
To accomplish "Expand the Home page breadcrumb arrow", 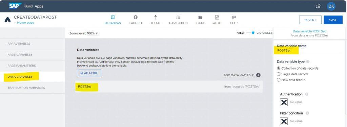I will (15, 23).
